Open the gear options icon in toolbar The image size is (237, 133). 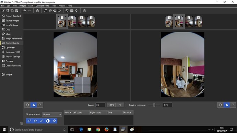[37, 11]
